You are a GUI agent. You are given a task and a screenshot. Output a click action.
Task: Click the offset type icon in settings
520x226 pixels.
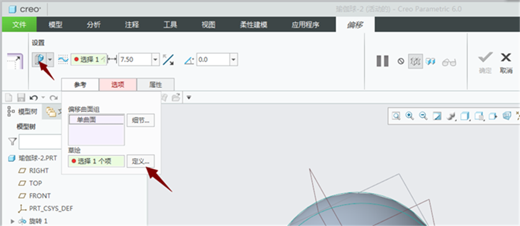click(39, 60)
